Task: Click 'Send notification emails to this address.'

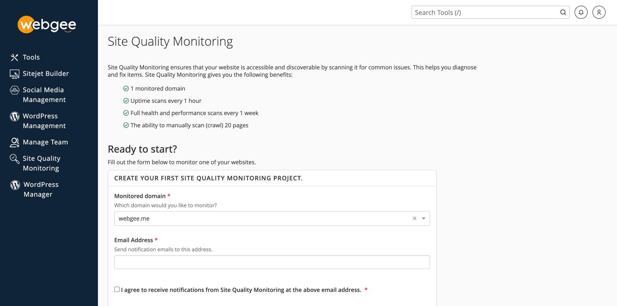Action: (x=163, y=249)
